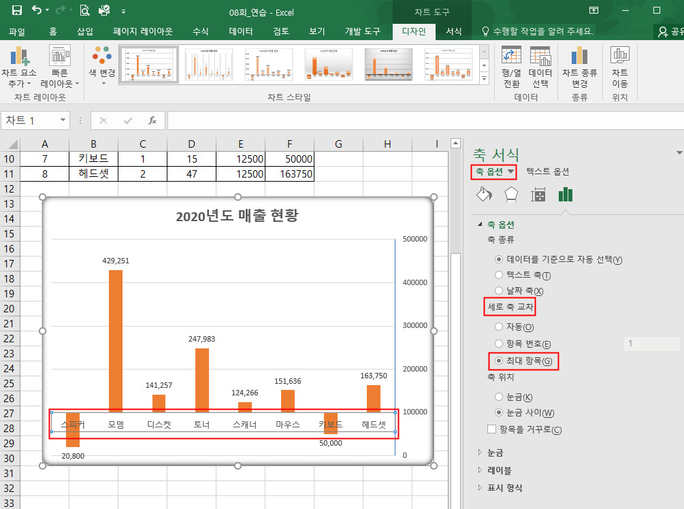Apply the second chart style thumbnail
This screenshot has height=509, width=684.
[x=209, y=65]
